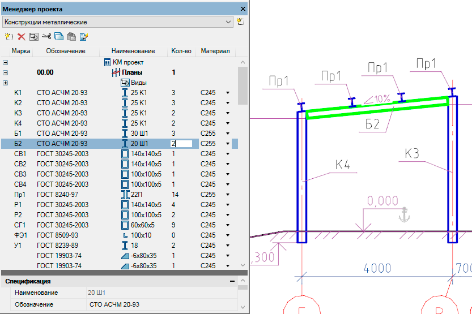The height and width of the screenshot is (314, 472).
Task: Click the КМ проект table icon
Action: (107, 62)
